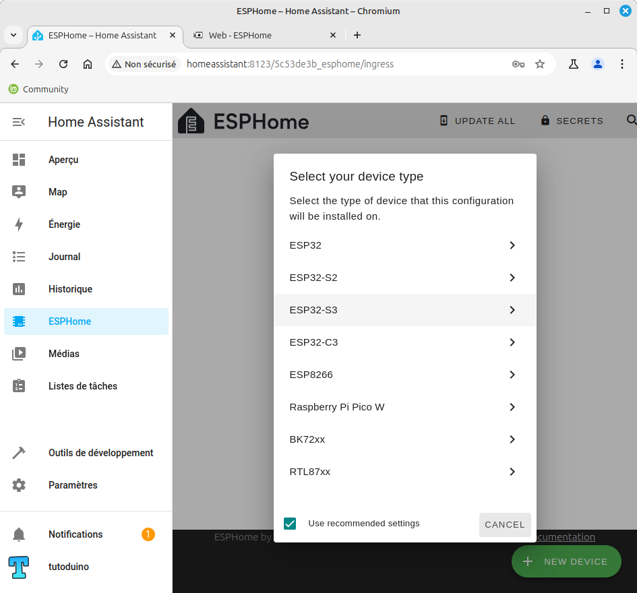The image size is (637, 593).
Task: Go to the browser home page
Action: click(88, 64)
